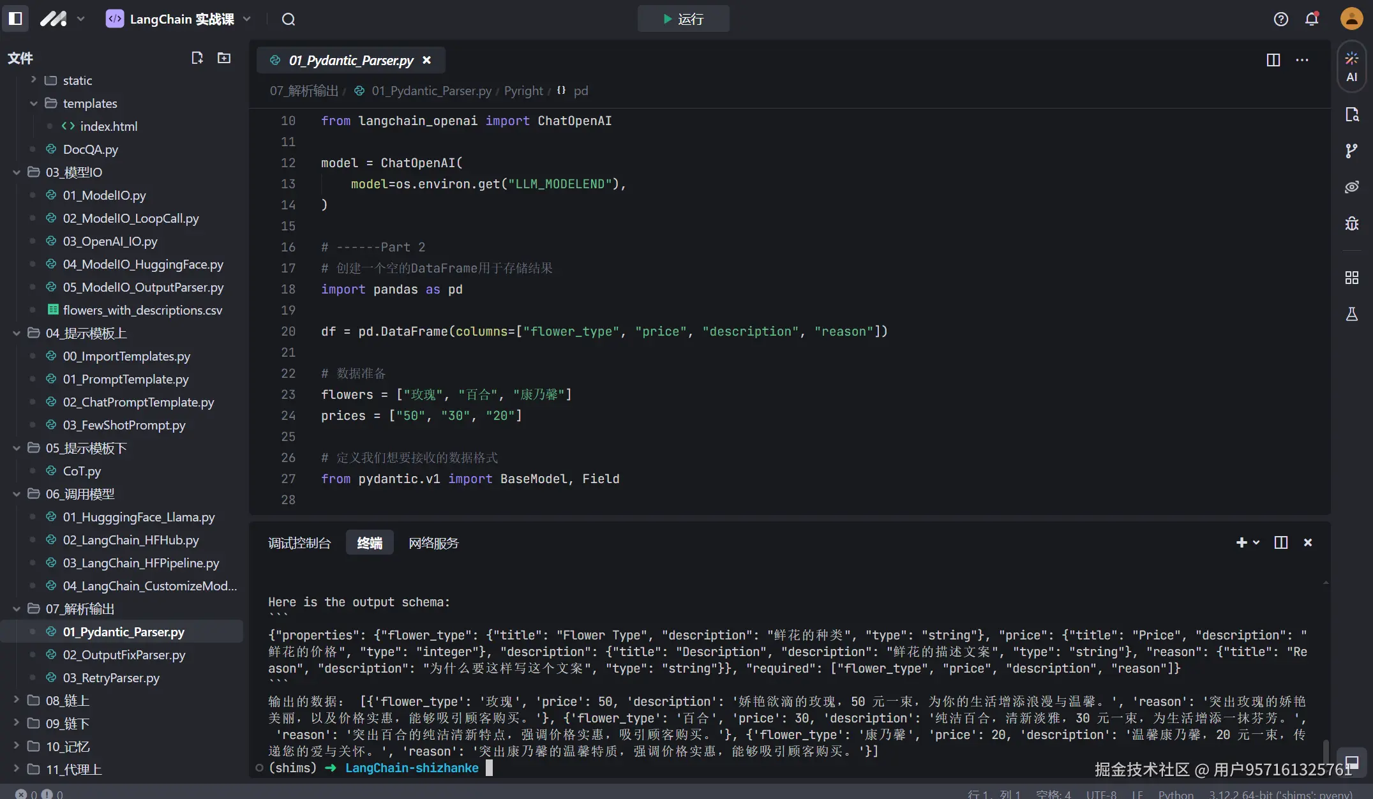Open the notifications bell
Image resolution: width=1373 pixels, height=799 pixels.
(1312, 19)
